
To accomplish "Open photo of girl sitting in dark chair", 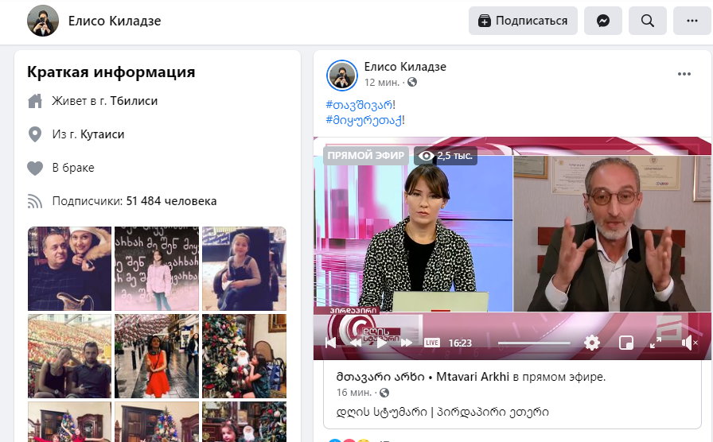I will 244,269.
